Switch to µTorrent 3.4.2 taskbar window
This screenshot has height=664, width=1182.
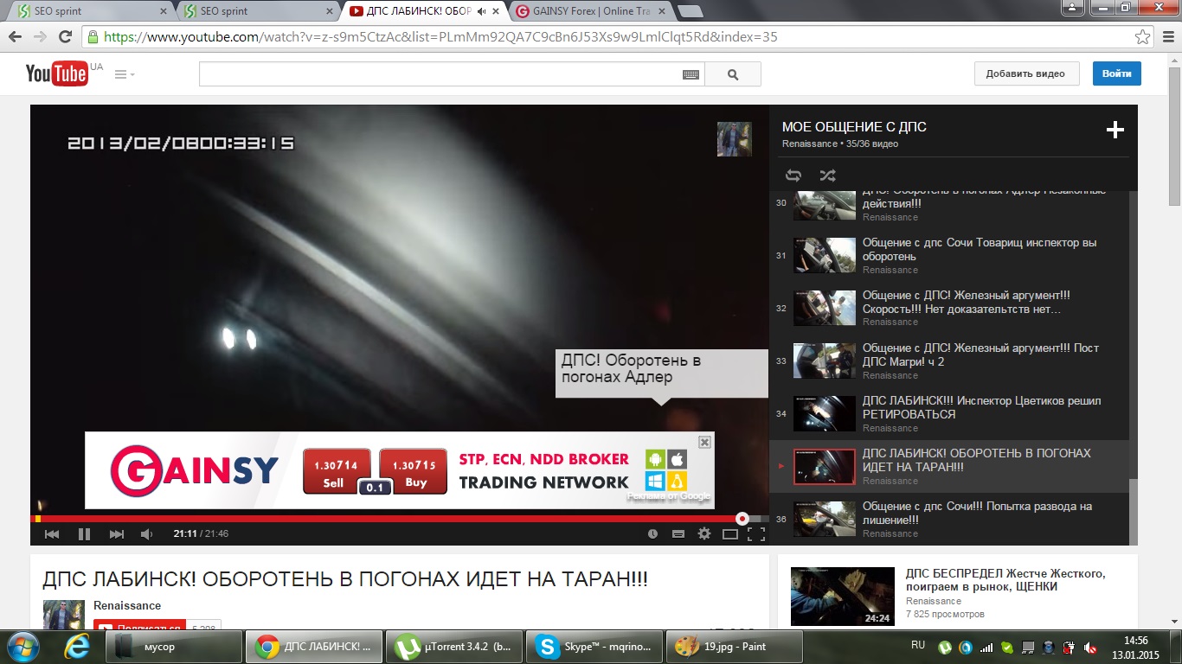point(454,647)
